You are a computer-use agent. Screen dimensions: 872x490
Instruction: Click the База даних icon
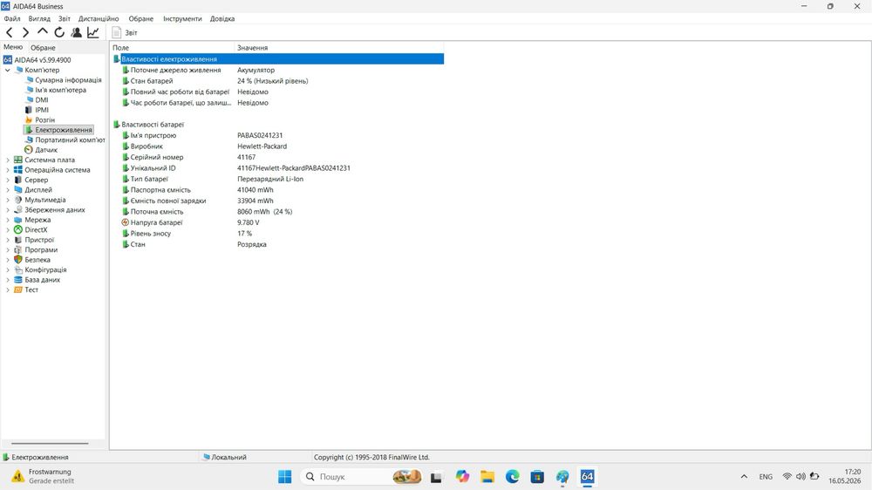pos(17,280)
